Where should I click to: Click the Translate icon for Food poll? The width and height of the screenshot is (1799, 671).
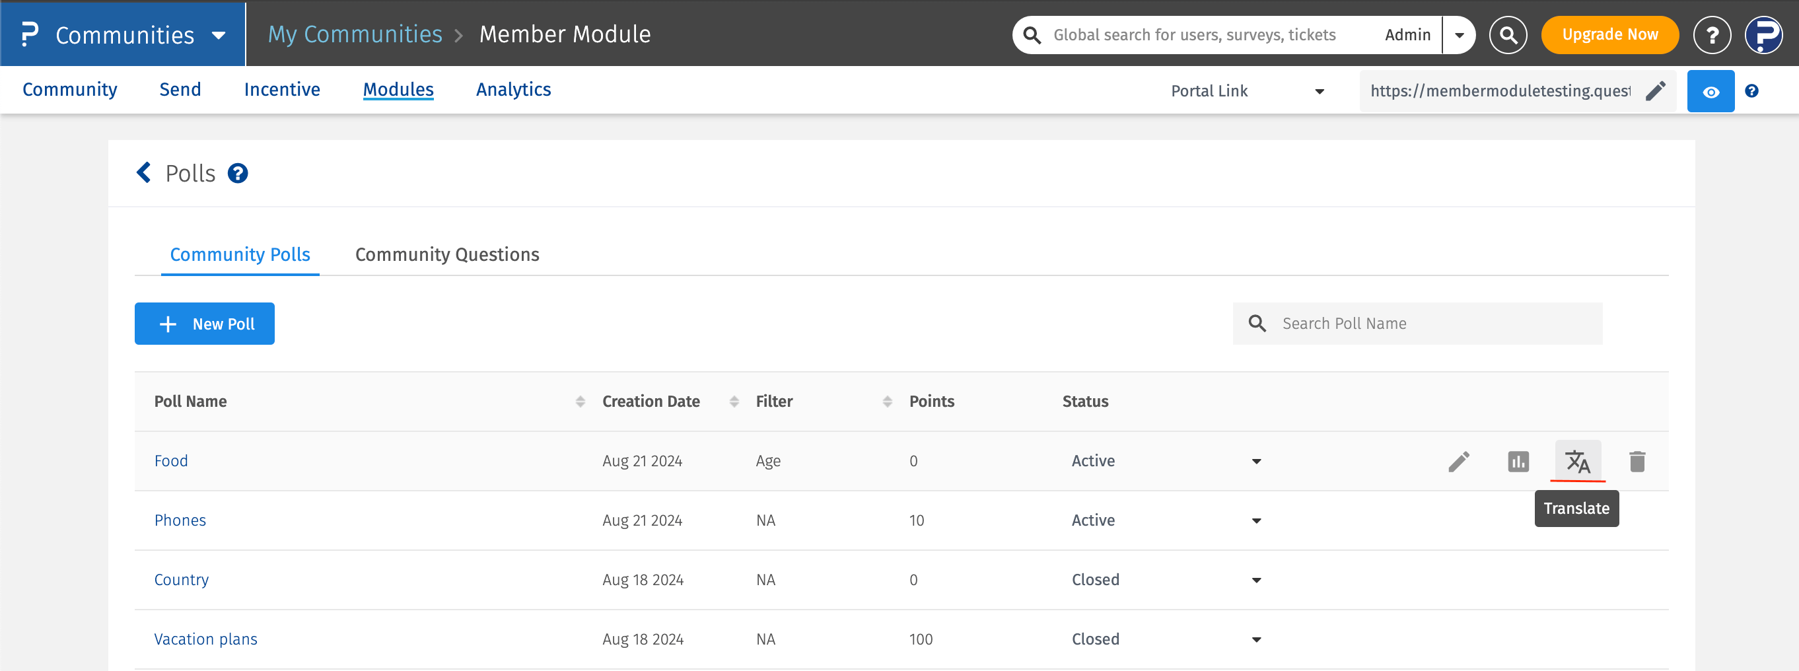click(1577, 461)
